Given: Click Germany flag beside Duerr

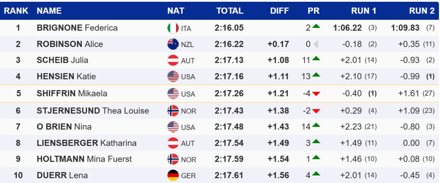Looking at the screenshot, I should point(173,175).
